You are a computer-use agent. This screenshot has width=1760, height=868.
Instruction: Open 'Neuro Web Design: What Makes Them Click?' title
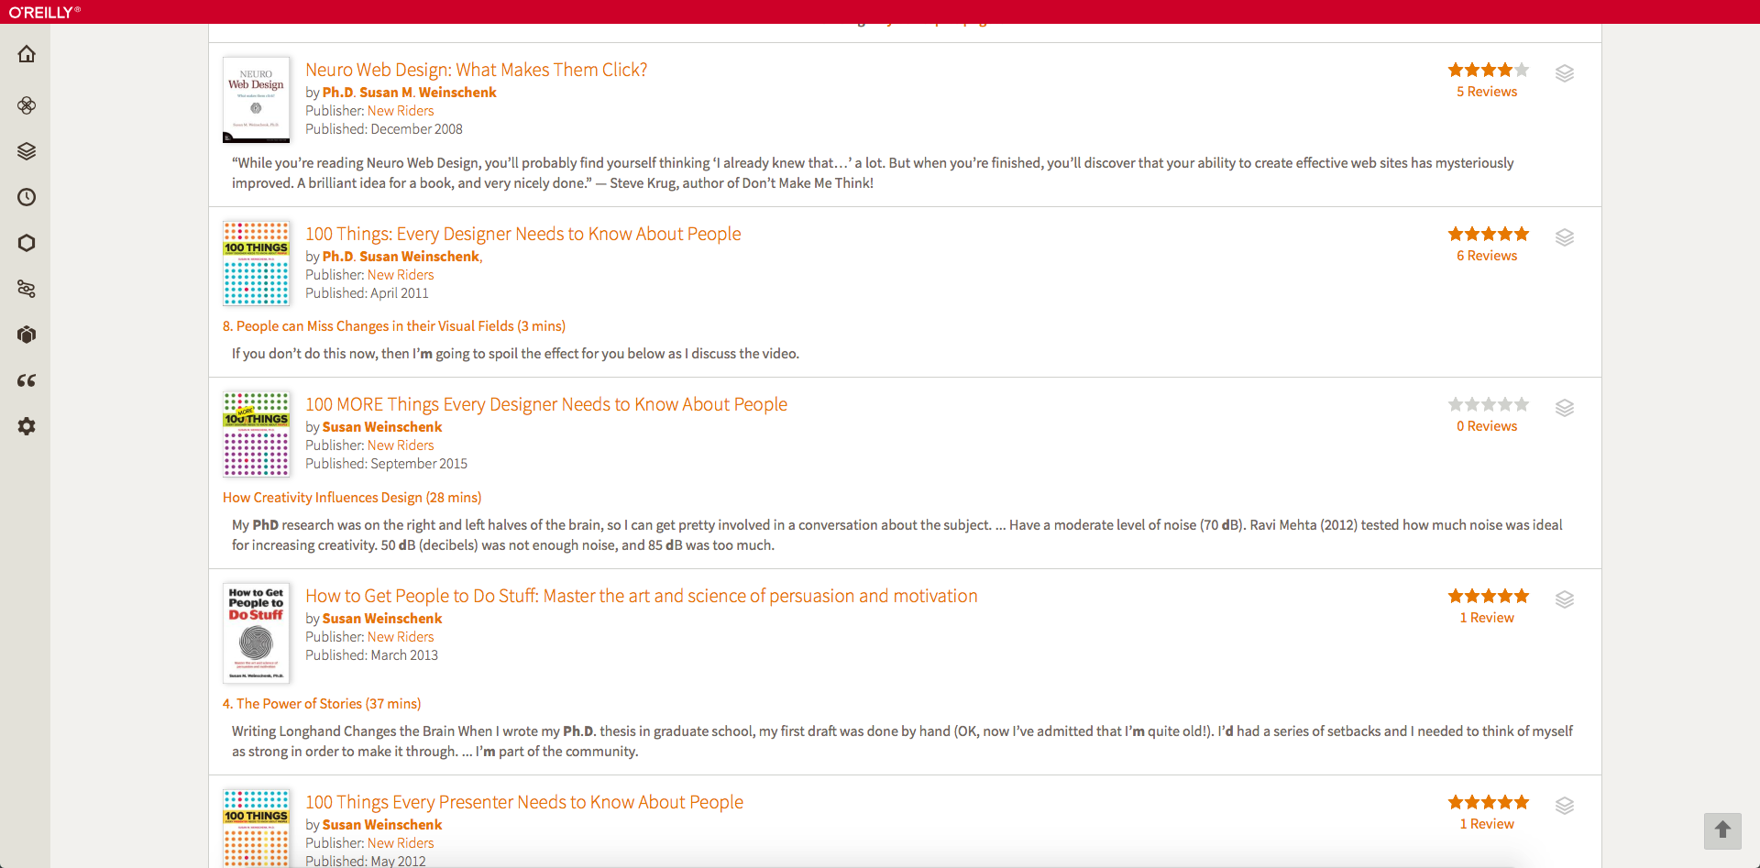coord(476,70)
